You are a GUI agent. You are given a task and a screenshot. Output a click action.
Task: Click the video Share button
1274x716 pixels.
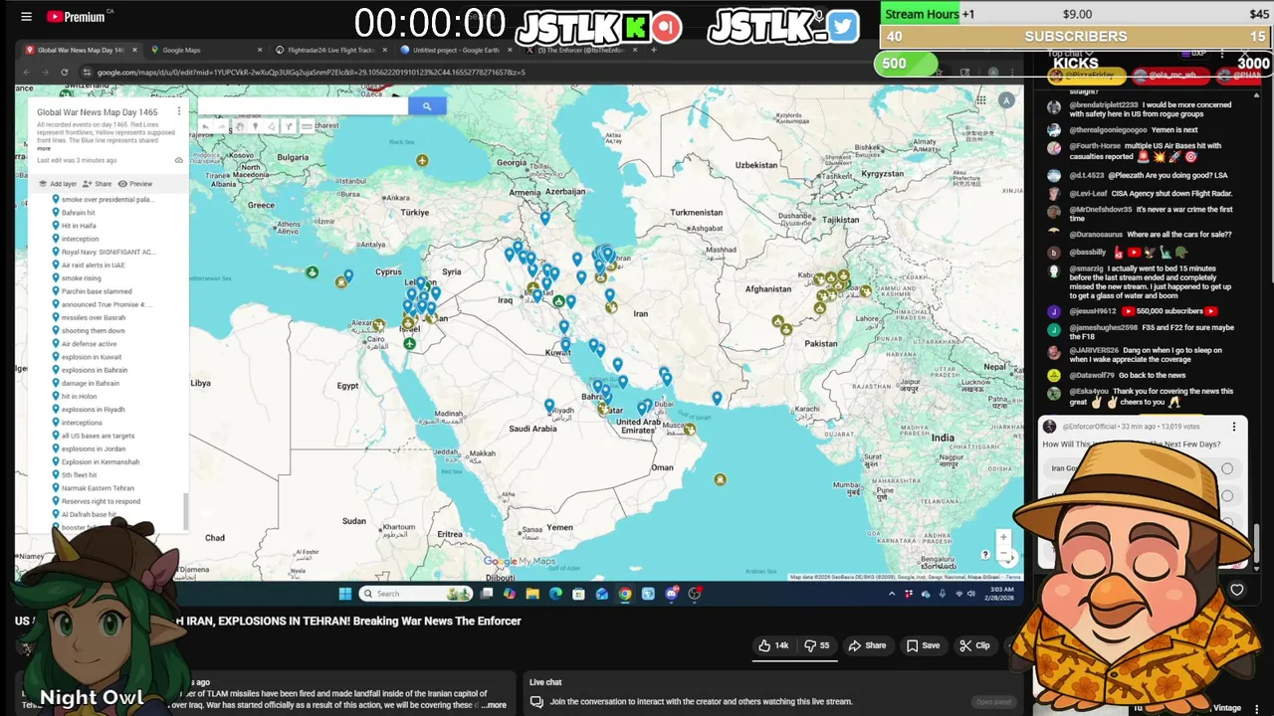coord(867,645)
